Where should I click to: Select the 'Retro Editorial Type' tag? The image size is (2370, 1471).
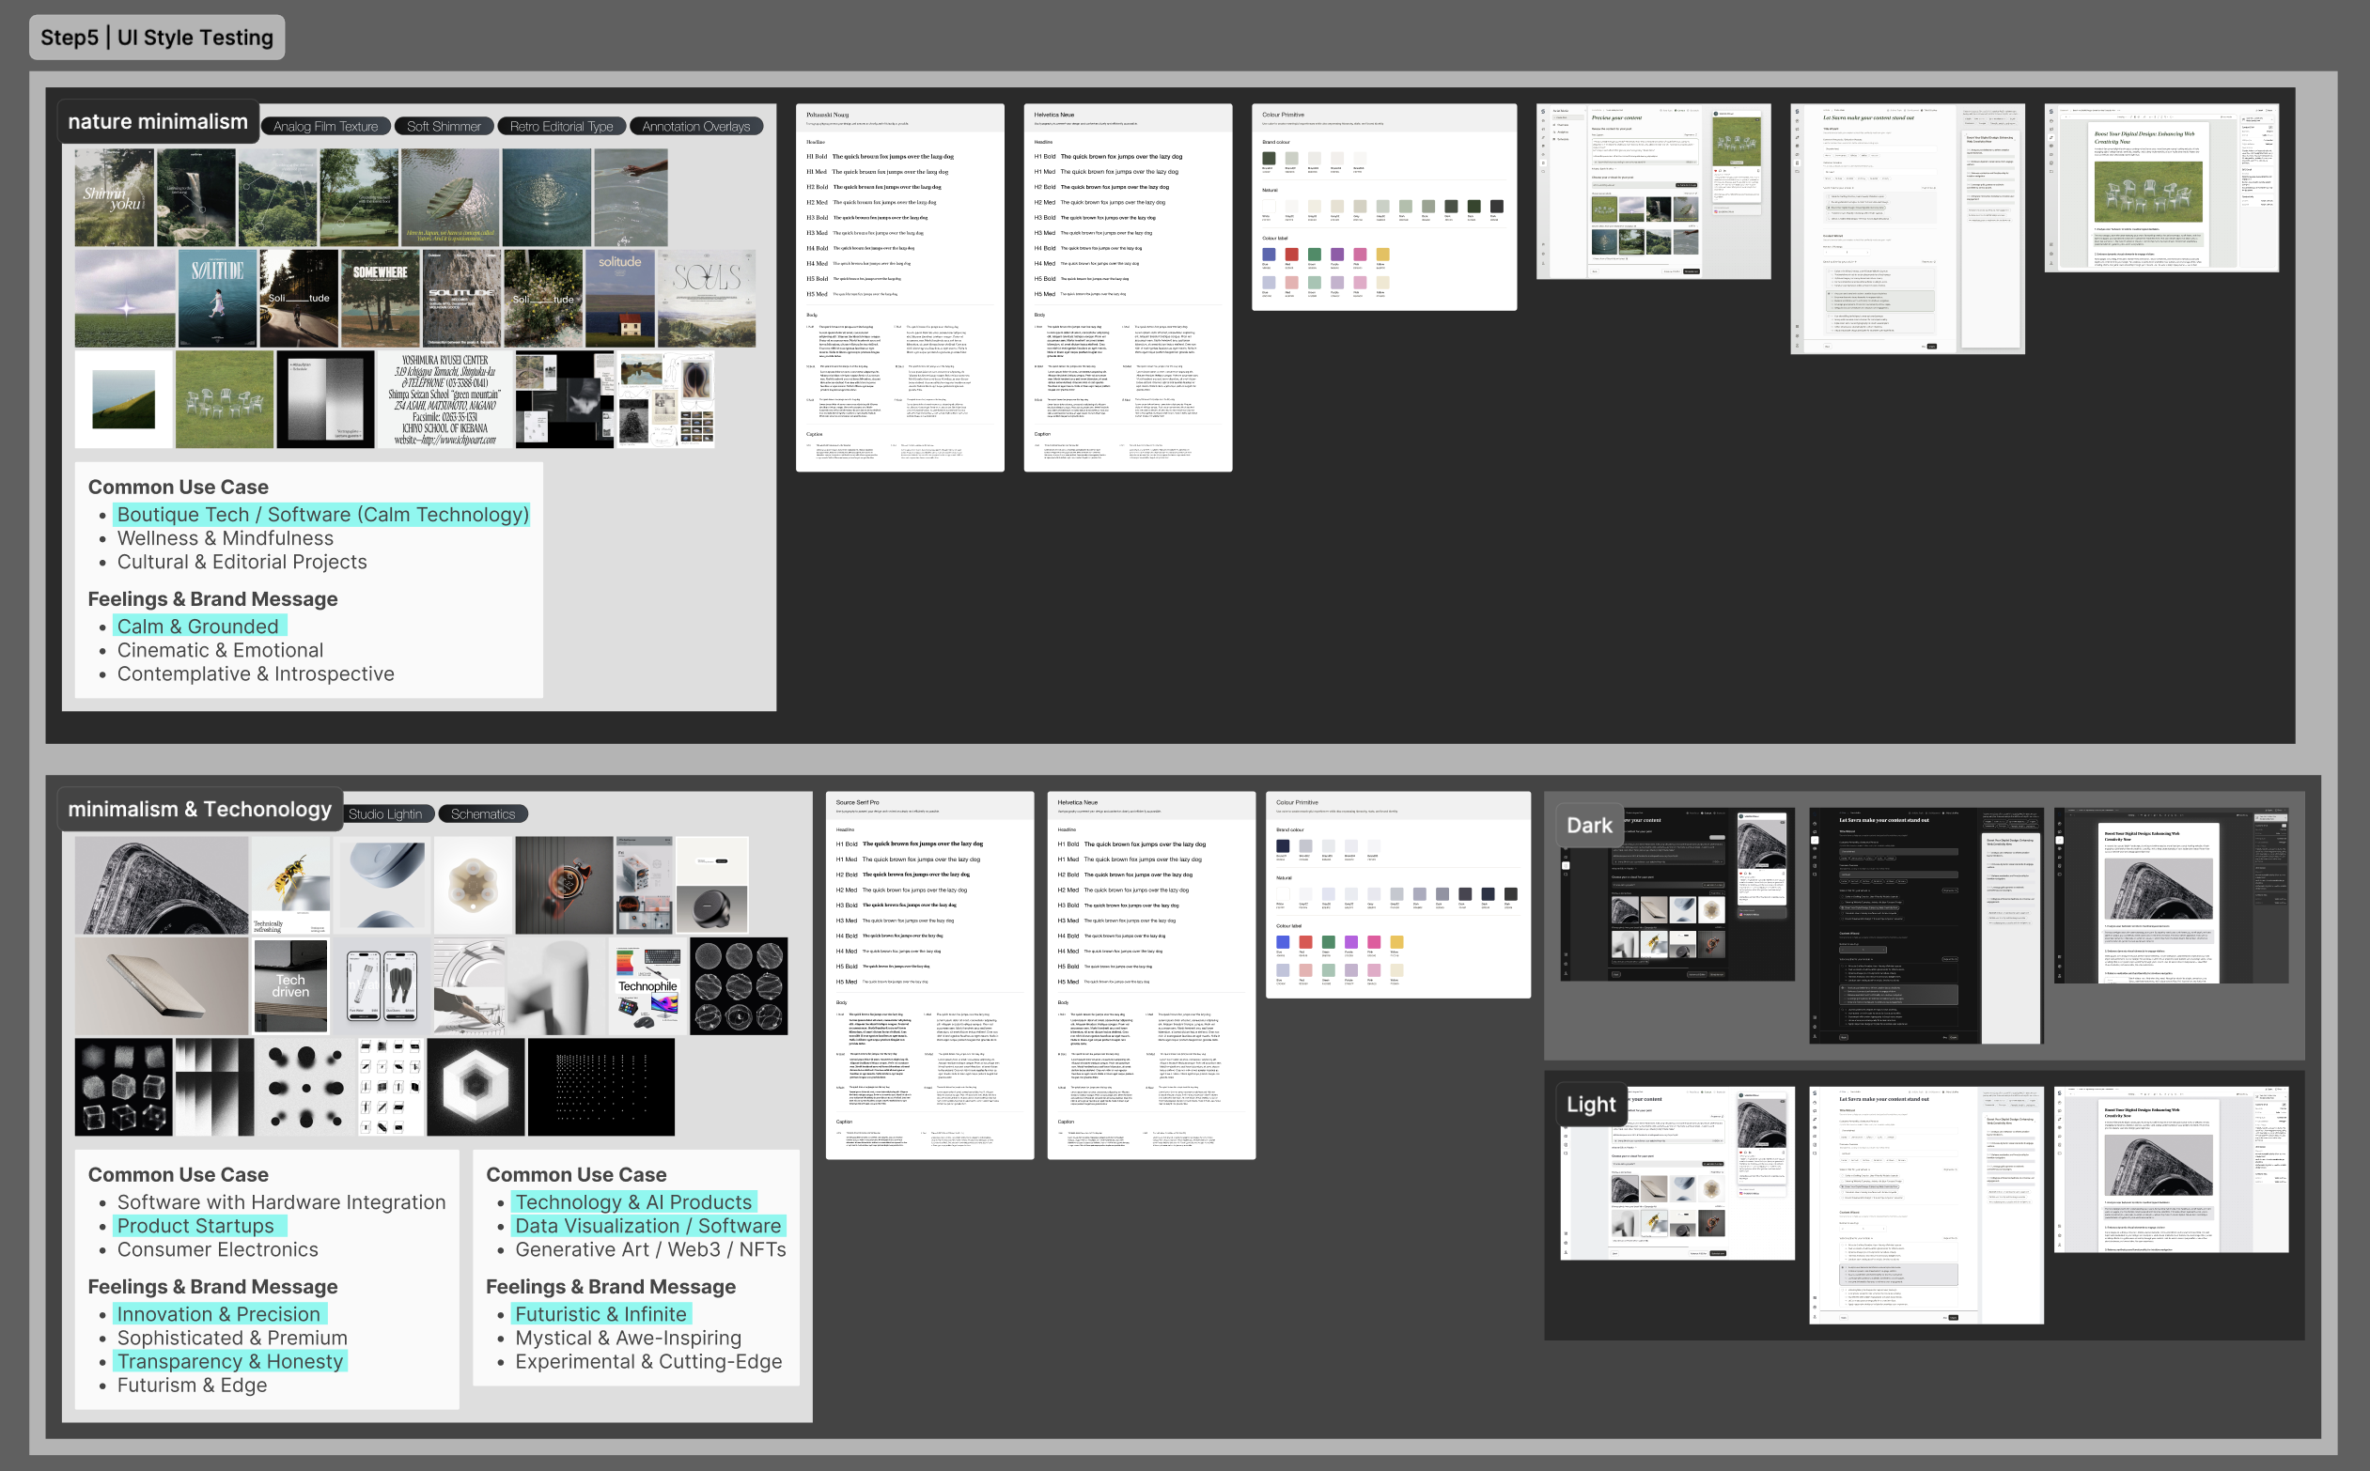[562, 127]
